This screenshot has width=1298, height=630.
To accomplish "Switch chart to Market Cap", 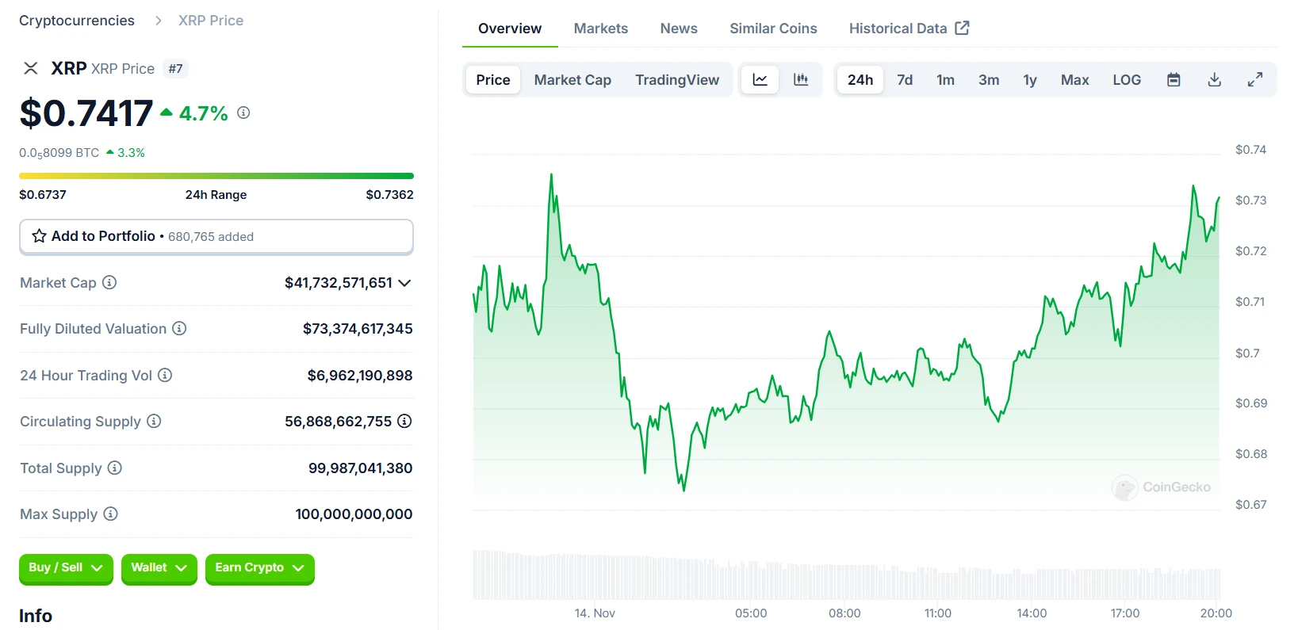I will tap(572, 79).
